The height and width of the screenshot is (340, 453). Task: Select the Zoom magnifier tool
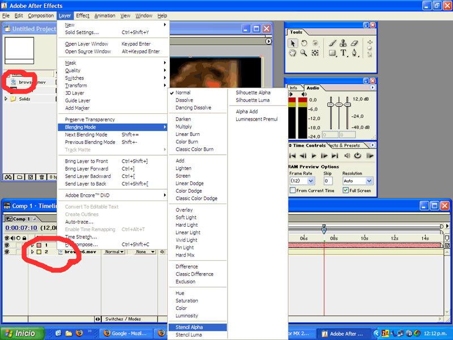click(304, 53)
